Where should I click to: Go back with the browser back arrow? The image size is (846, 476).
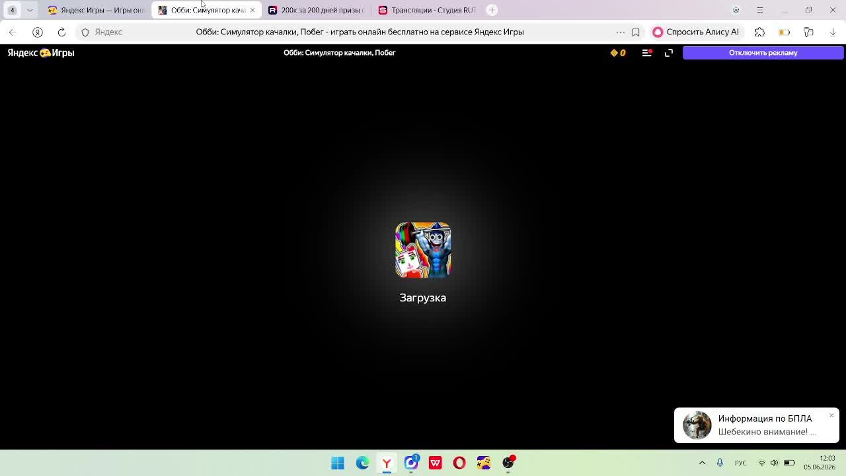coord(13,32)
